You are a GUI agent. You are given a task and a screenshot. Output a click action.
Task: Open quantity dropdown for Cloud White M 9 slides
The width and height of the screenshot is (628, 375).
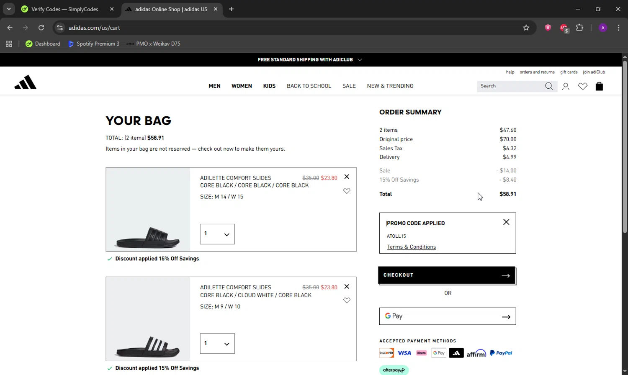coord(217,344)
